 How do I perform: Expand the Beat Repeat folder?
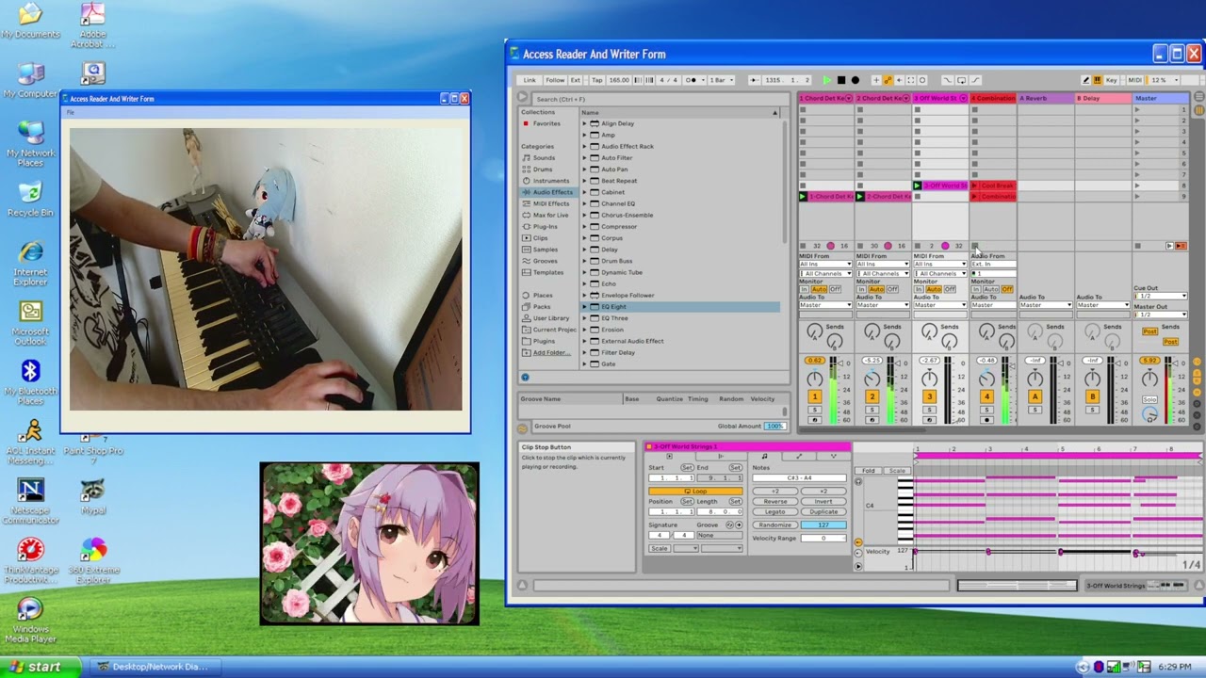[x=584, y=181]
